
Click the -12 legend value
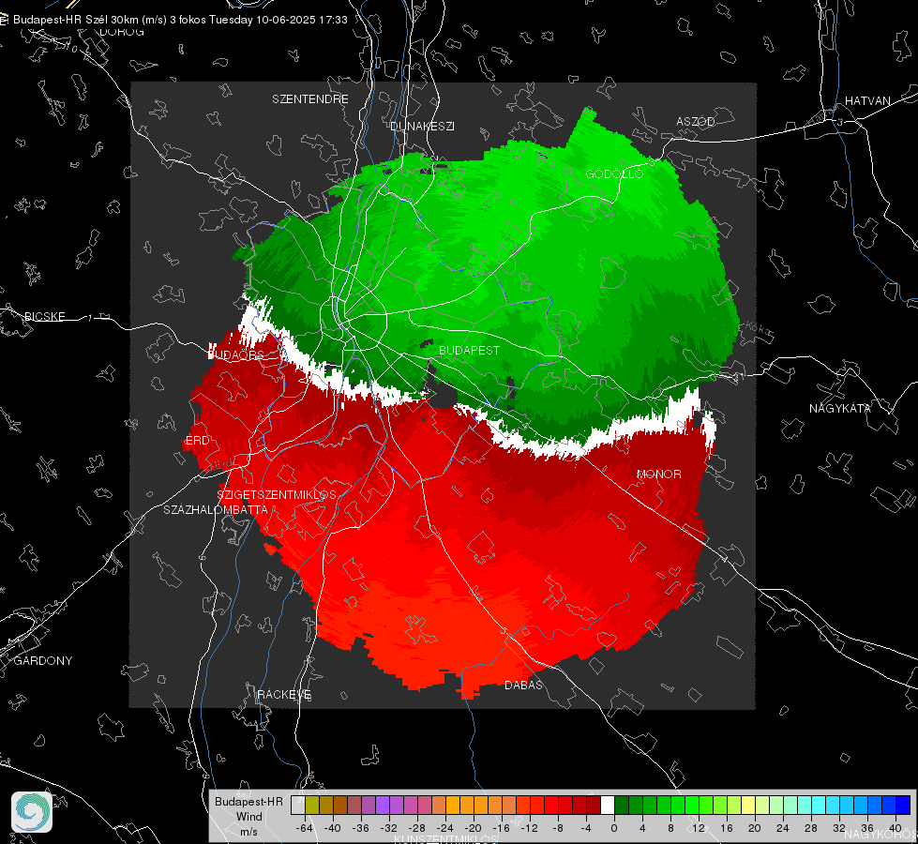point(529,828)
